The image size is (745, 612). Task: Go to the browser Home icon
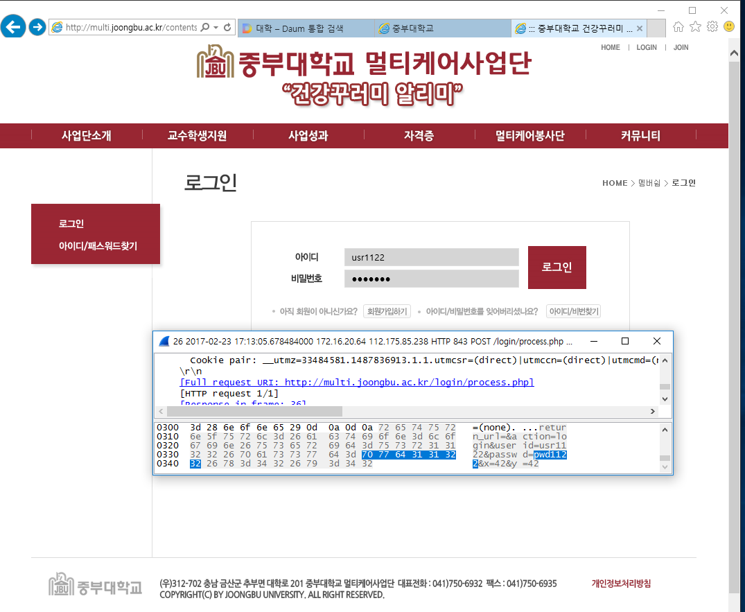coord(678,26)
